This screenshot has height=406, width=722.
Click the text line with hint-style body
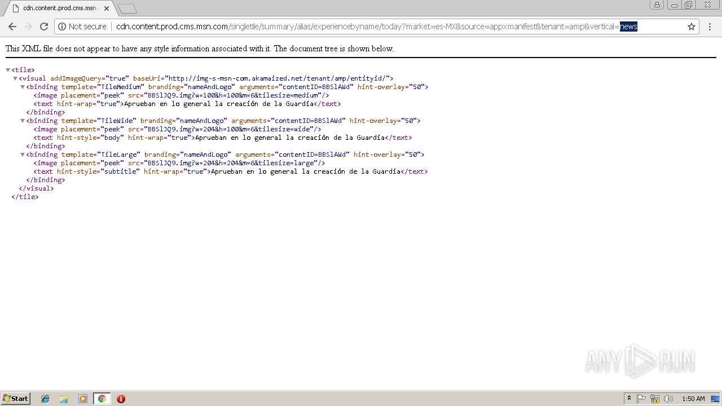pyautogui.click(x=223, y=138)
